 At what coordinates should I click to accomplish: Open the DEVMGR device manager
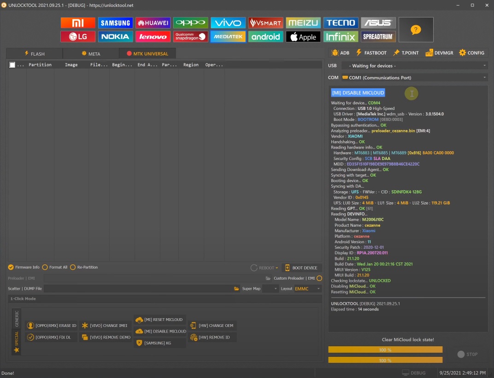click(439, 53)
